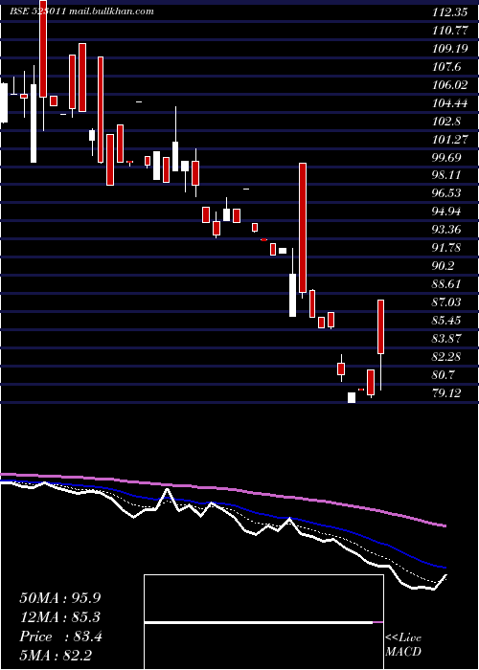Click the last red candle topping near 87.03
479x670 pixels.
(x=380, y=327)
